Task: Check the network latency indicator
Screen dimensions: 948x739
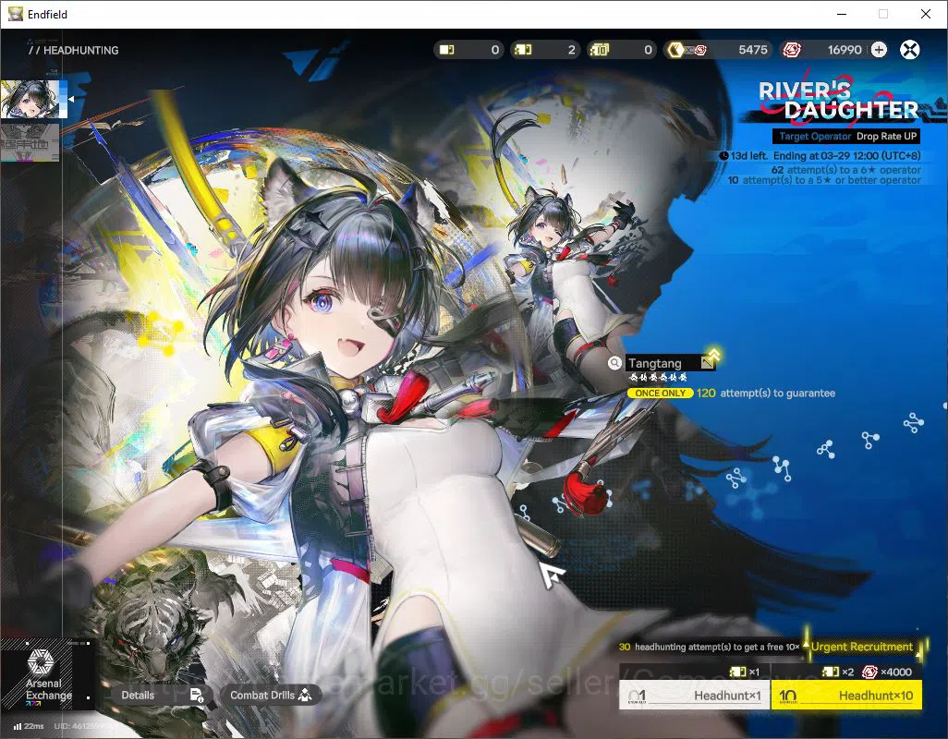Action: click(29, 726)
